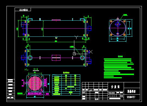This screenshot has width=147, height=106.
Task: Select the cyan nozzle schedule table
Action: click(x=66, y=85)
